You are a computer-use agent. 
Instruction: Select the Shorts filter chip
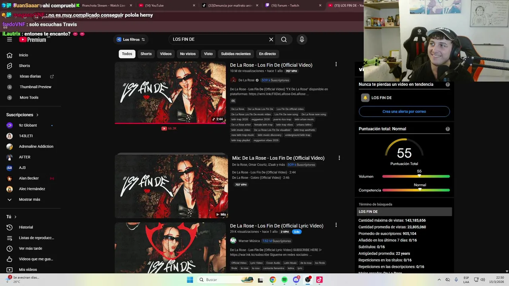pos(146,54)
